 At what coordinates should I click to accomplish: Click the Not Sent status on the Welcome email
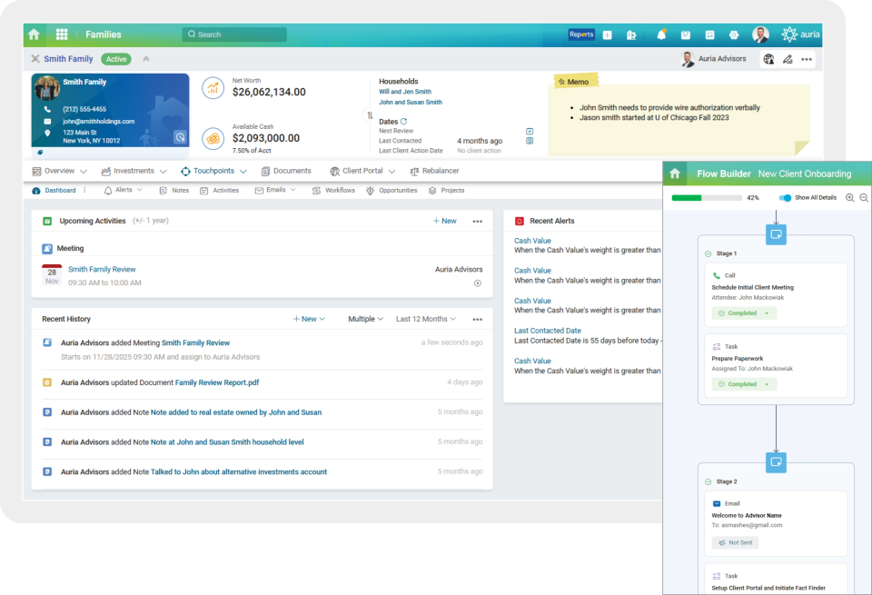734,542
